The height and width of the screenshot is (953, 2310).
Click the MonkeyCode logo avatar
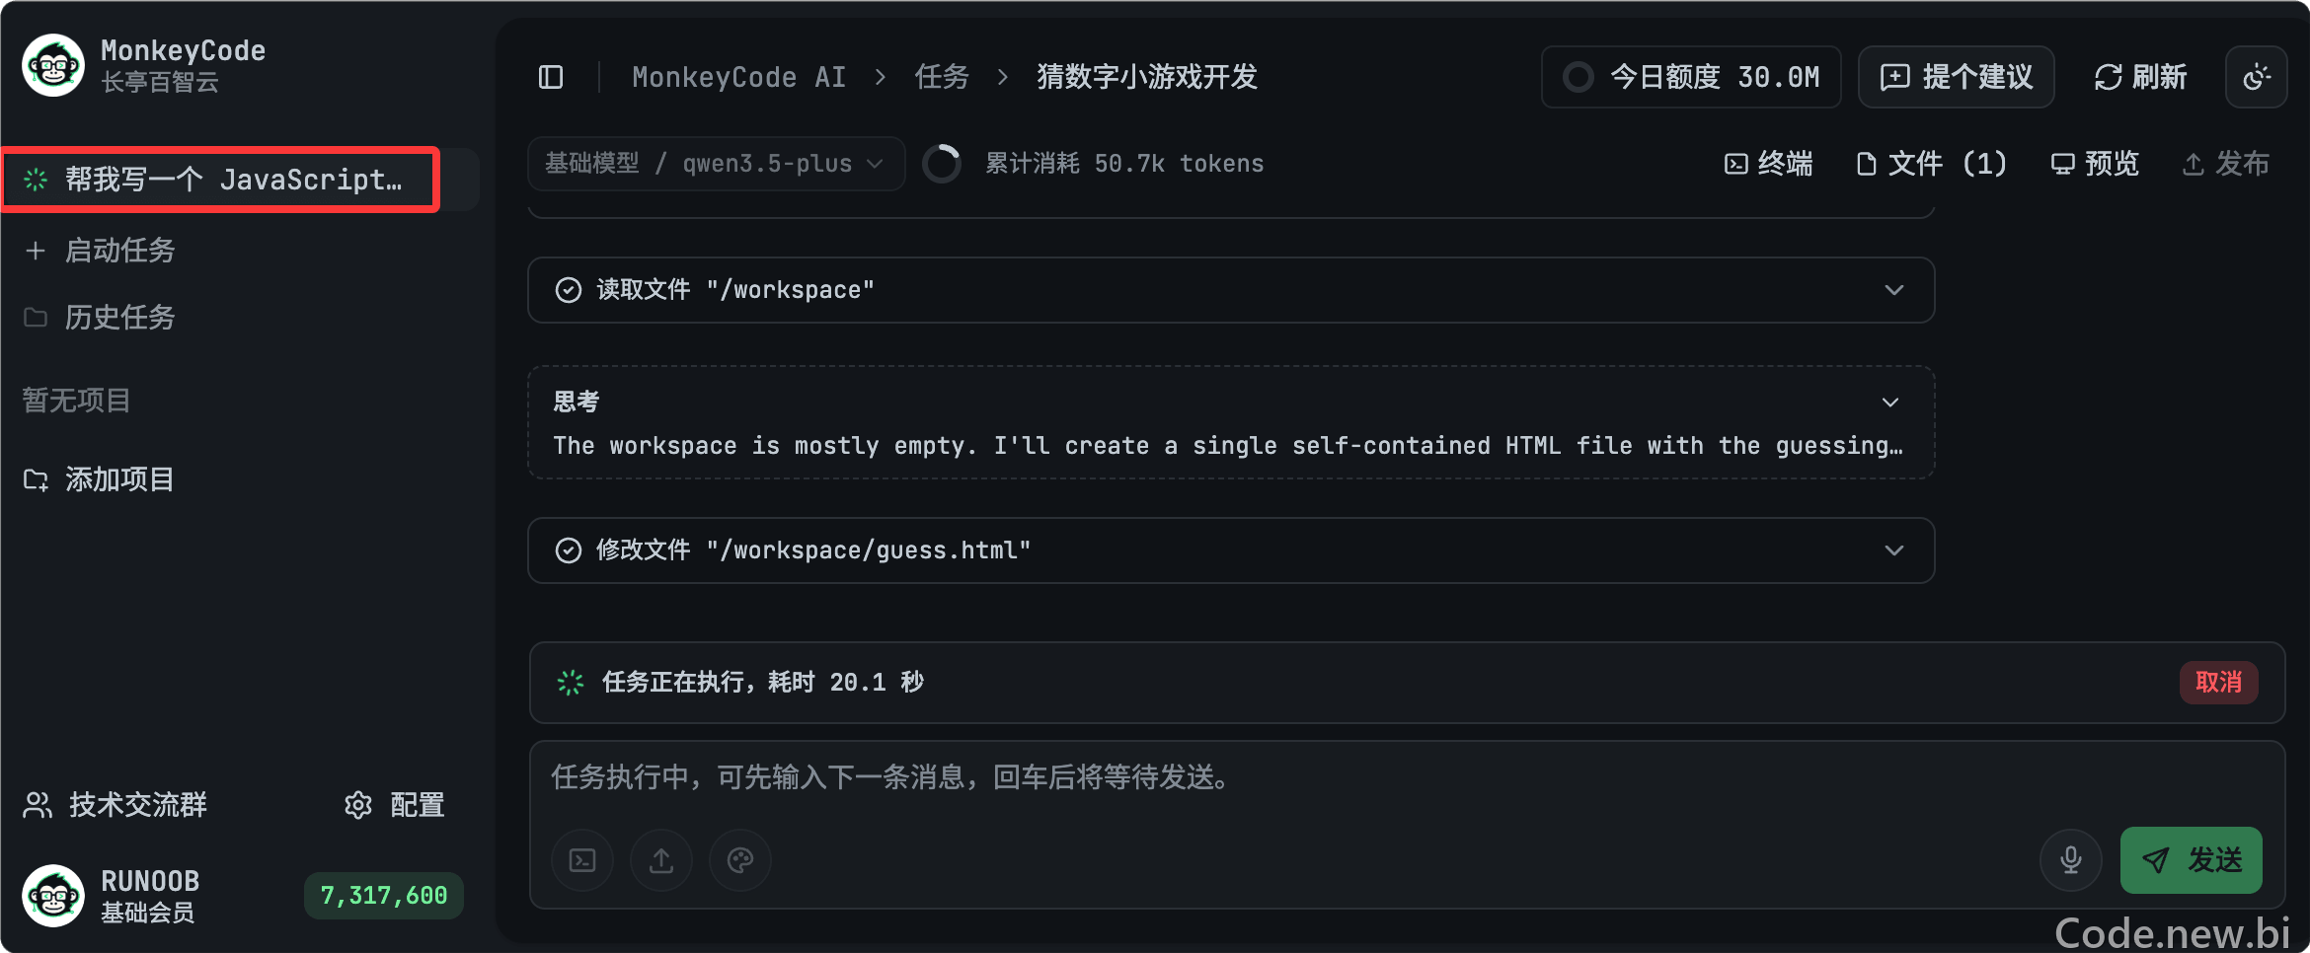tap(53, 65)
